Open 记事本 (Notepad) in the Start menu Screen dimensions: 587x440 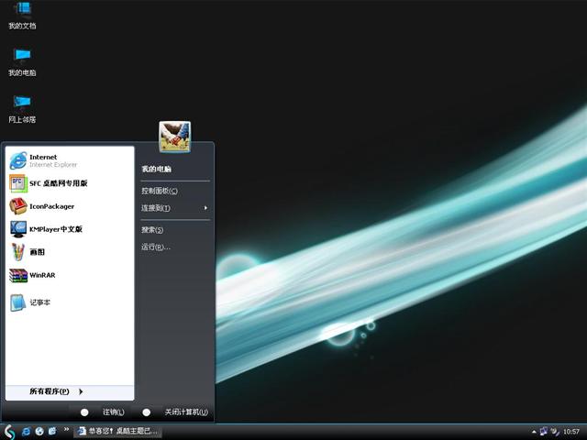point(70,302)
